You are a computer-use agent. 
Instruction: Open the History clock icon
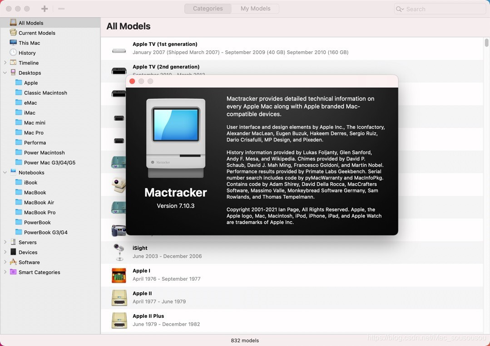(x=13, y=53)
